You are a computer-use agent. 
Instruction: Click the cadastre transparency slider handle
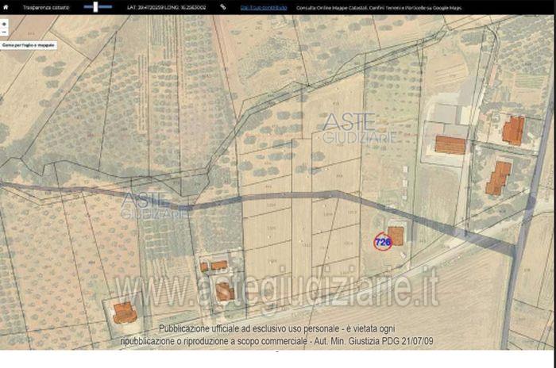(95, 6)
